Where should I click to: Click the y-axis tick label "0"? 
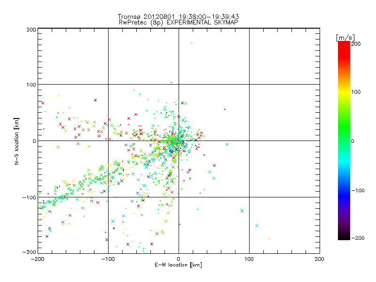[34, 141]
